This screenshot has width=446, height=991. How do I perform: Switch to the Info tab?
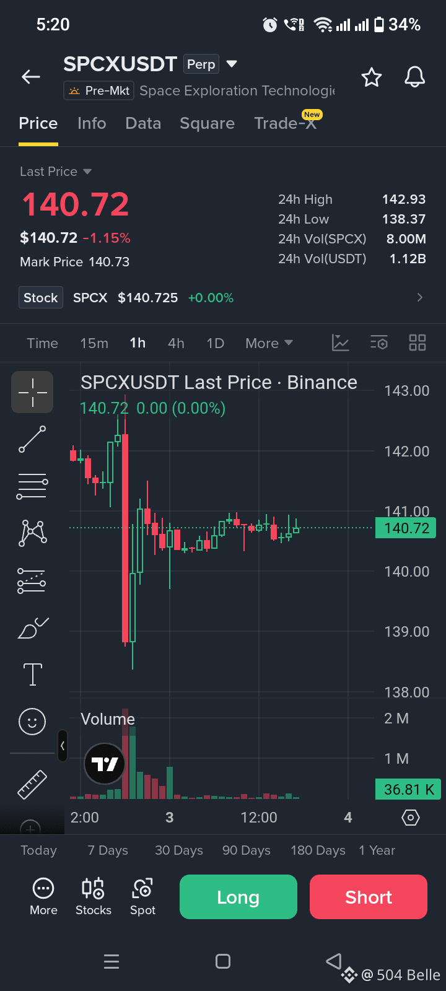92,123
